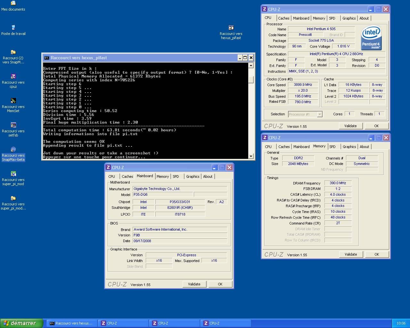The image size is (410, 328).
Task: Activate the third CPU-Z taskbar button
Action: [x=226, y=323]
